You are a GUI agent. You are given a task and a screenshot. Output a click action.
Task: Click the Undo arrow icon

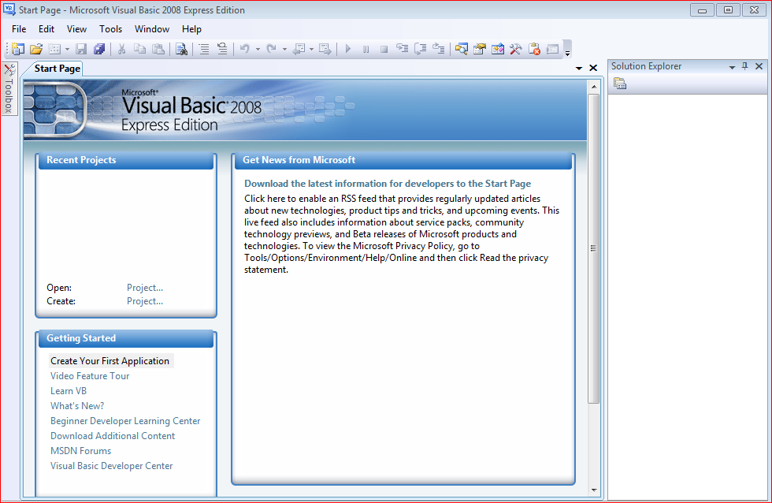(245, 49)
